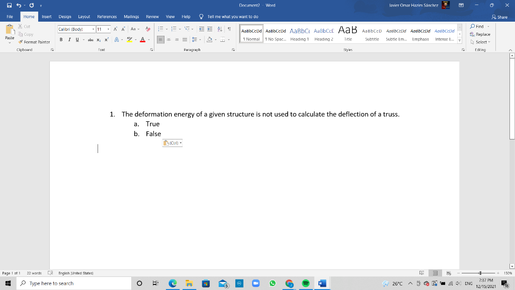Click the Save icon in title bar
This screenshot has width=515, height=290.
10,5
